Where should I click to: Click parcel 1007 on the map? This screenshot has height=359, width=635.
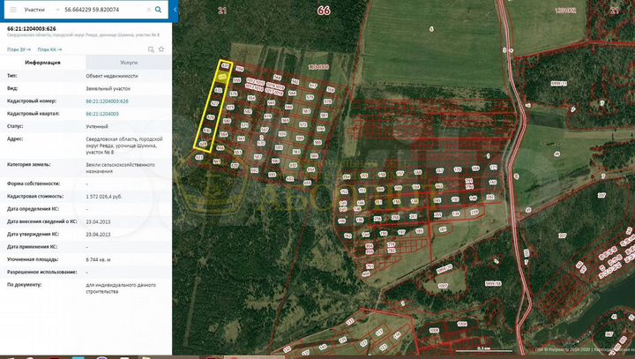point(443,286)
